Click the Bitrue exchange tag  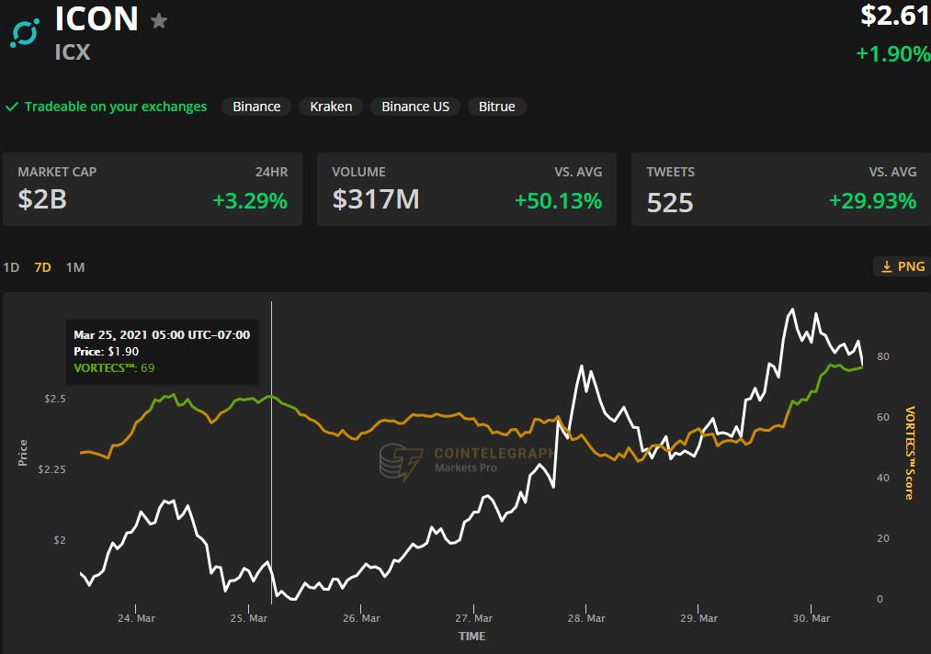pos(497,107)
